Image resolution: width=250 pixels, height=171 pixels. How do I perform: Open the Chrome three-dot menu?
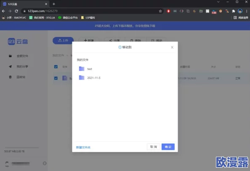[247, 11]
